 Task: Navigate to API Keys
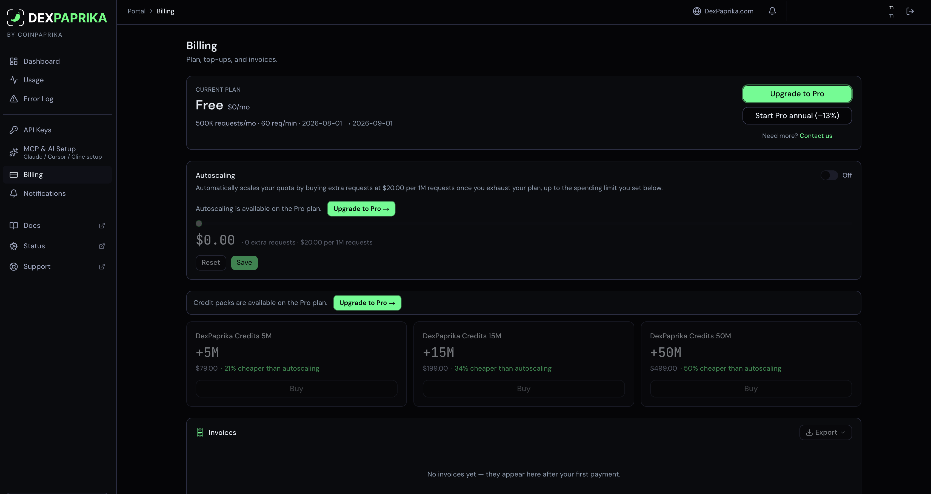coord(57,130)
